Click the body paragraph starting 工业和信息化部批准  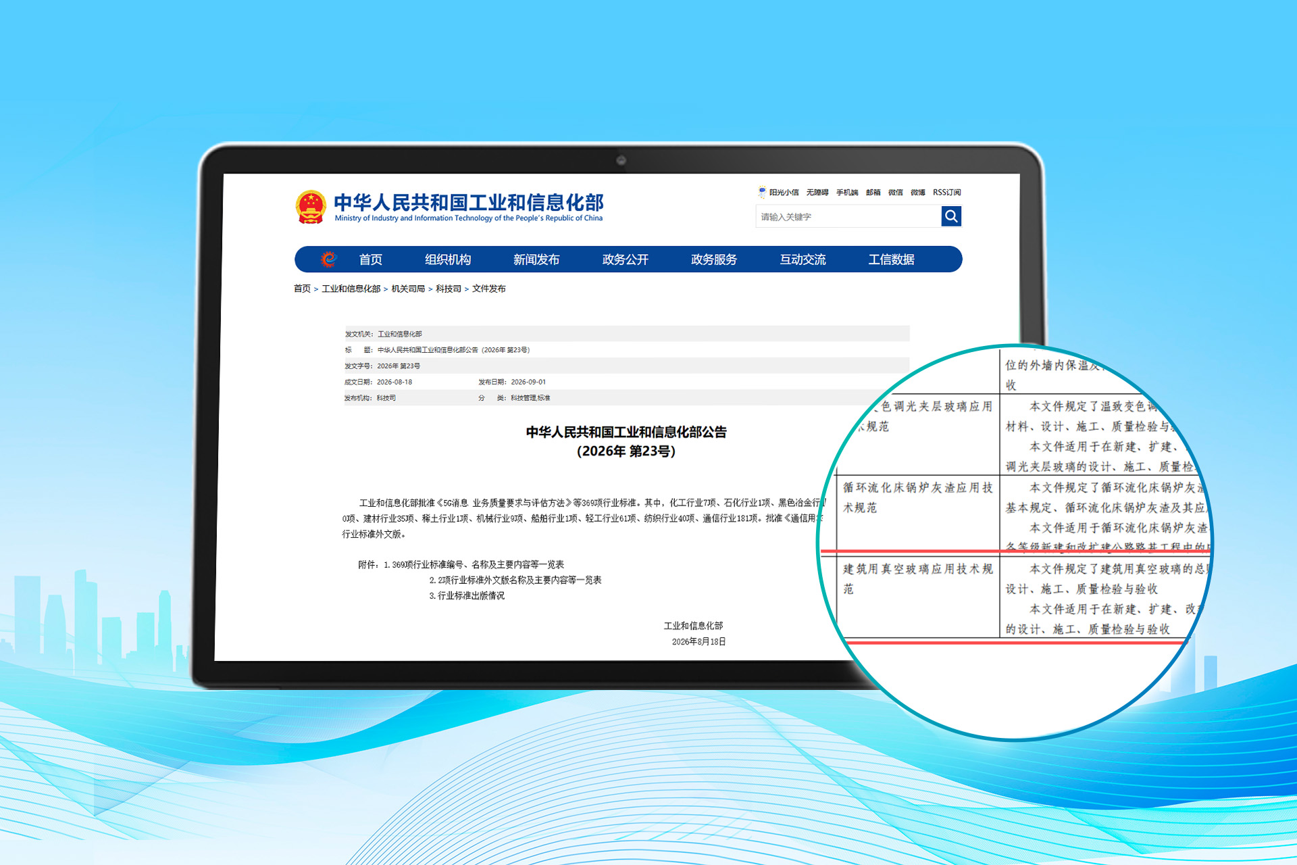click(x=584, y=518)
